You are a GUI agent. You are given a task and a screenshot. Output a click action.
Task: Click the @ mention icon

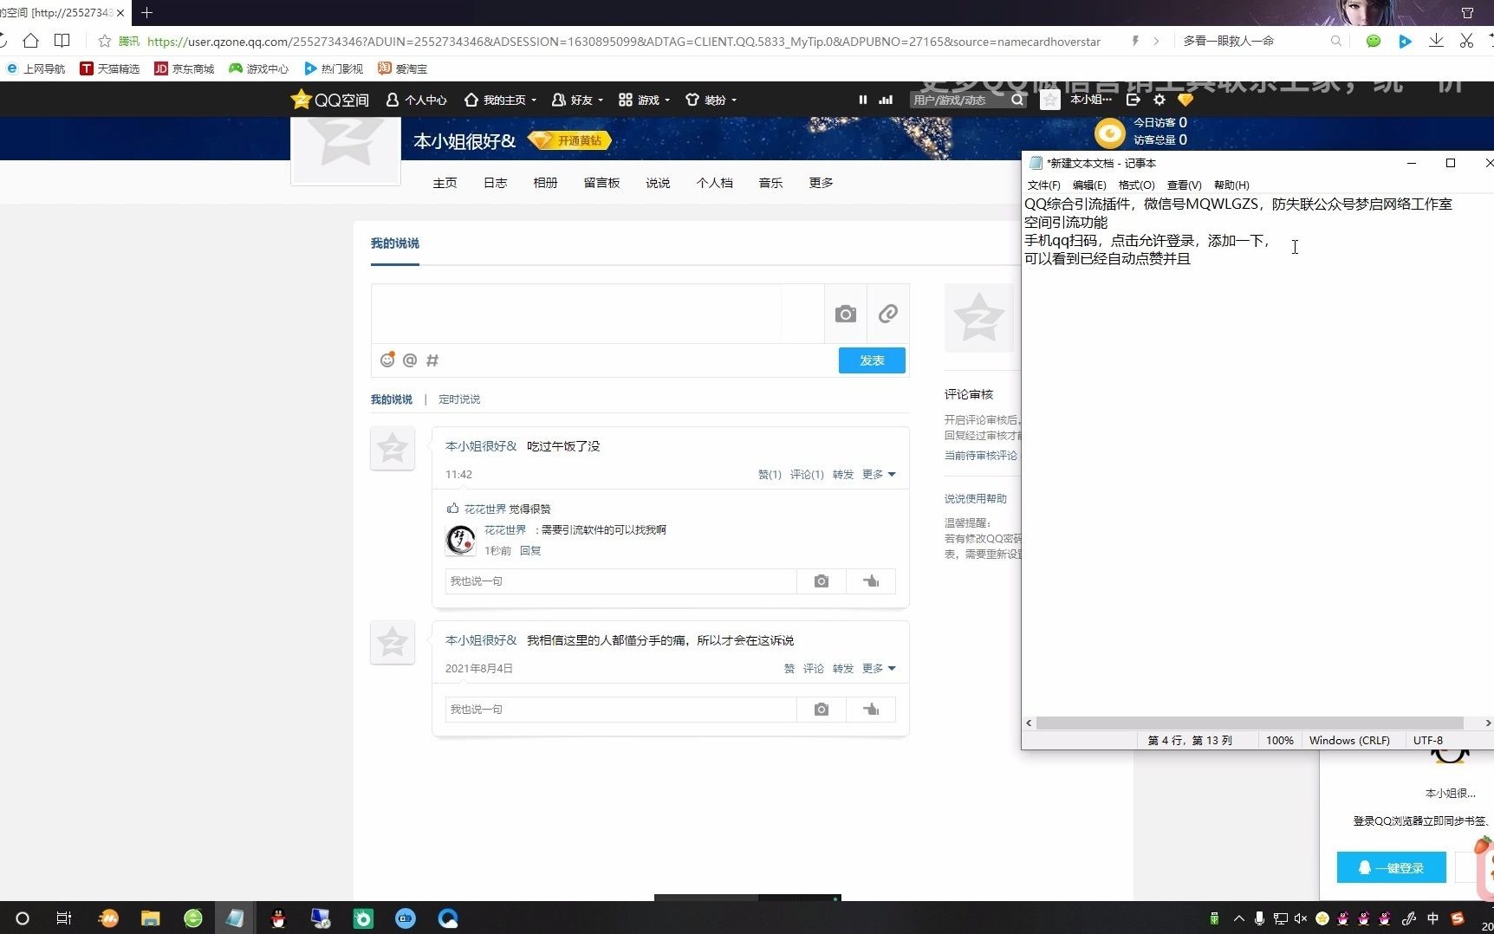point(410,360)
